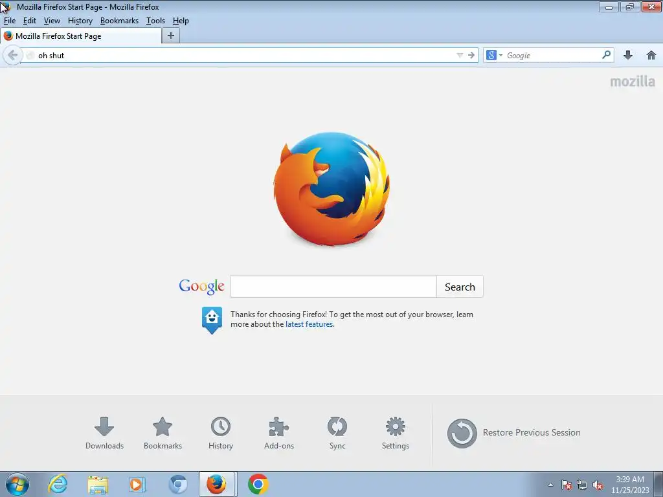Open Downloads from the start page launcher
The image size is (663, 497).
point(104,433)
